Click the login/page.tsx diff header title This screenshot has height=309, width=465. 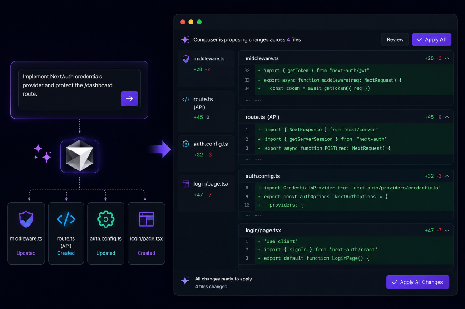[263, 231]
